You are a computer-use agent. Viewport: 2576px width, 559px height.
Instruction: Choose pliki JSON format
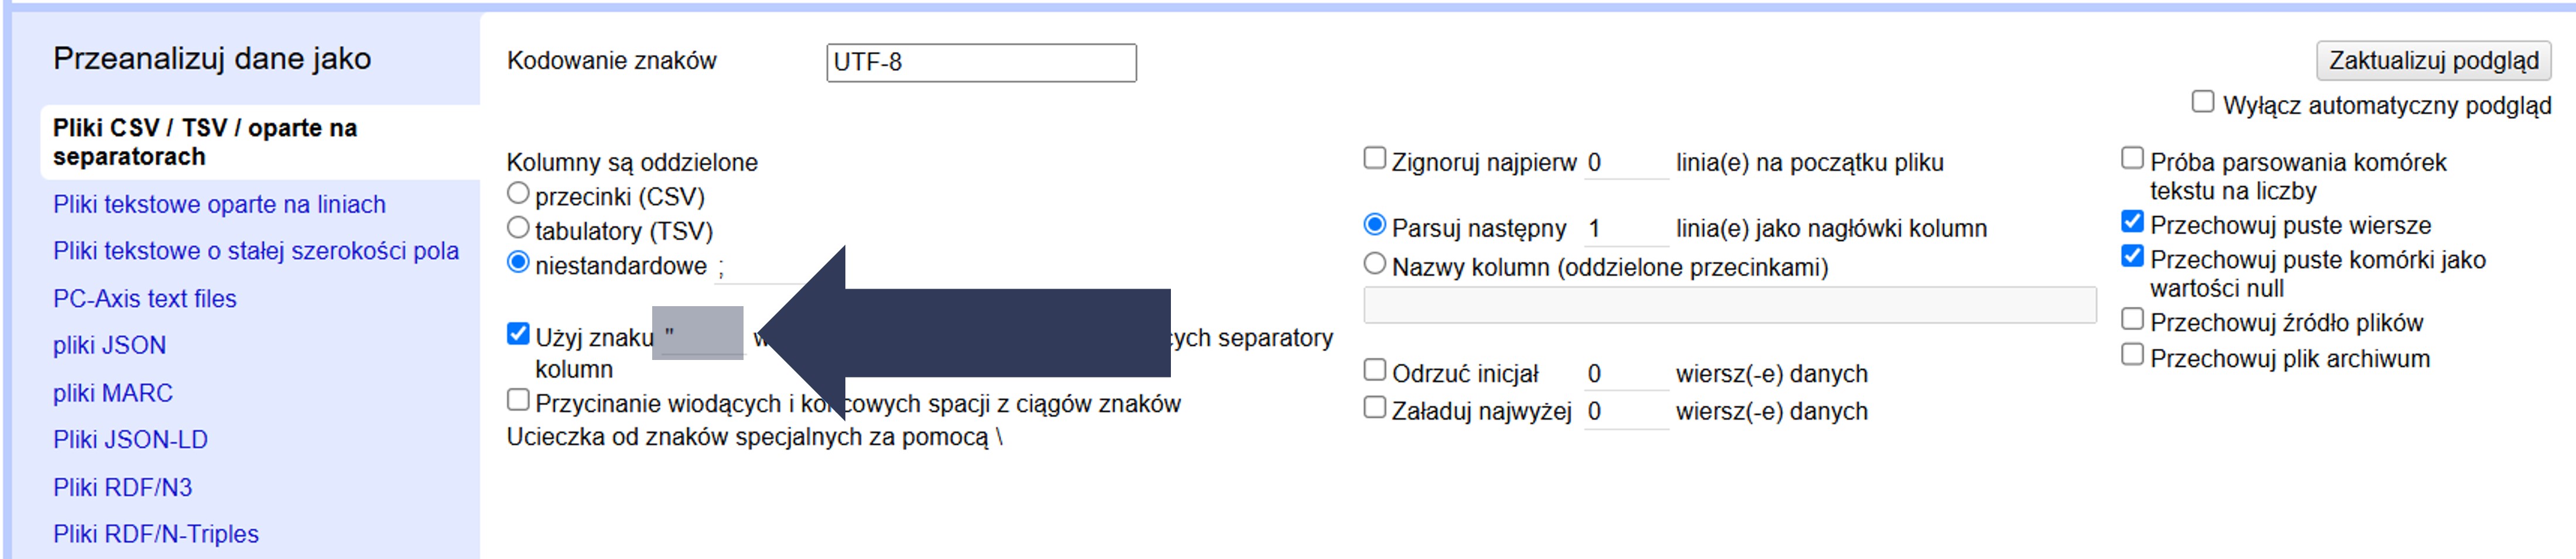tap(110, 346)
